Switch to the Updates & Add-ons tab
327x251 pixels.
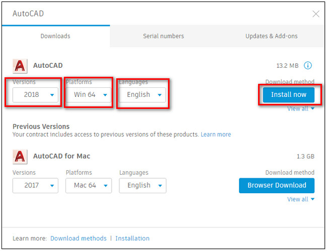tap(271, 36)
